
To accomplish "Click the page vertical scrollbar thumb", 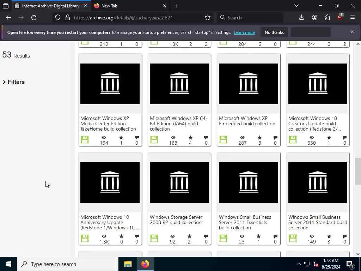I will click(358, 171).
